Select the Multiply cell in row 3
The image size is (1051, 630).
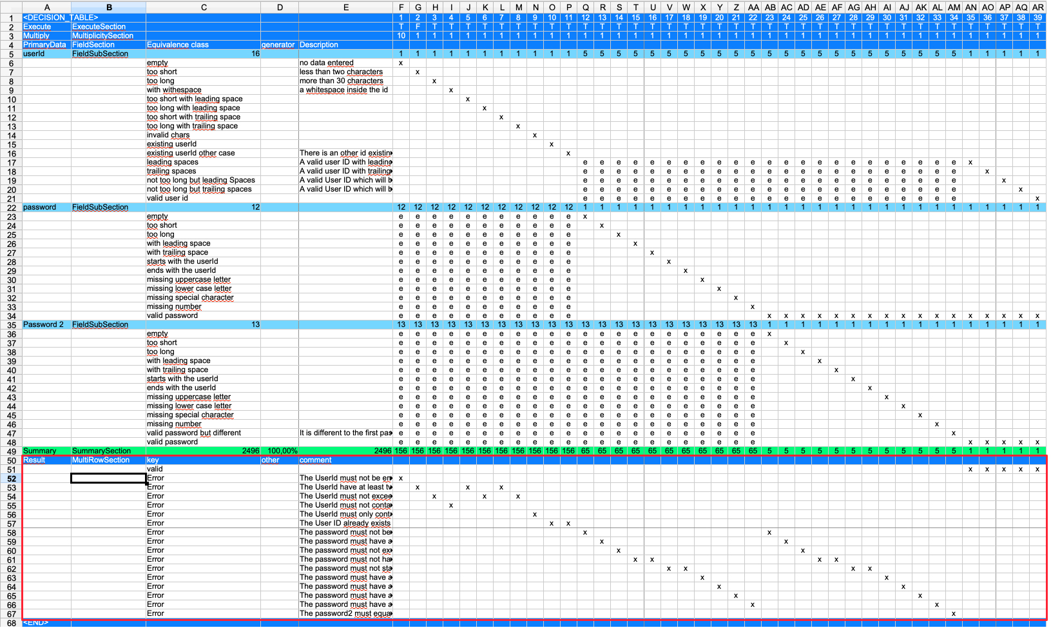[46, 35]
